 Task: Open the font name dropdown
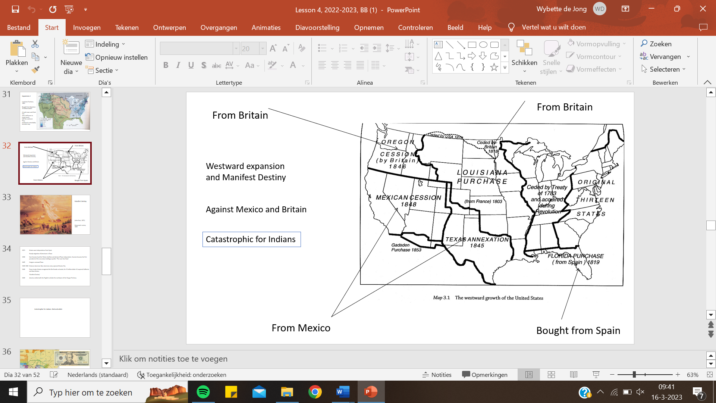pos(236,49)
